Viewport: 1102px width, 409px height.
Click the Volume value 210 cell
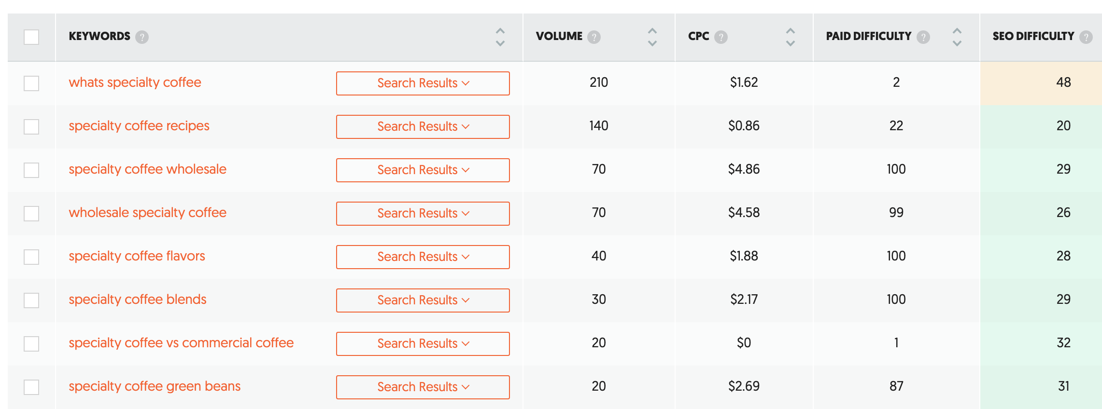click(x=599, y=82)
